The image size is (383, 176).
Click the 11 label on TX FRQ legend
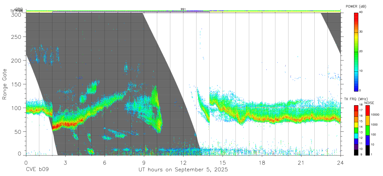pyautogui.click(x=361, y=143)
